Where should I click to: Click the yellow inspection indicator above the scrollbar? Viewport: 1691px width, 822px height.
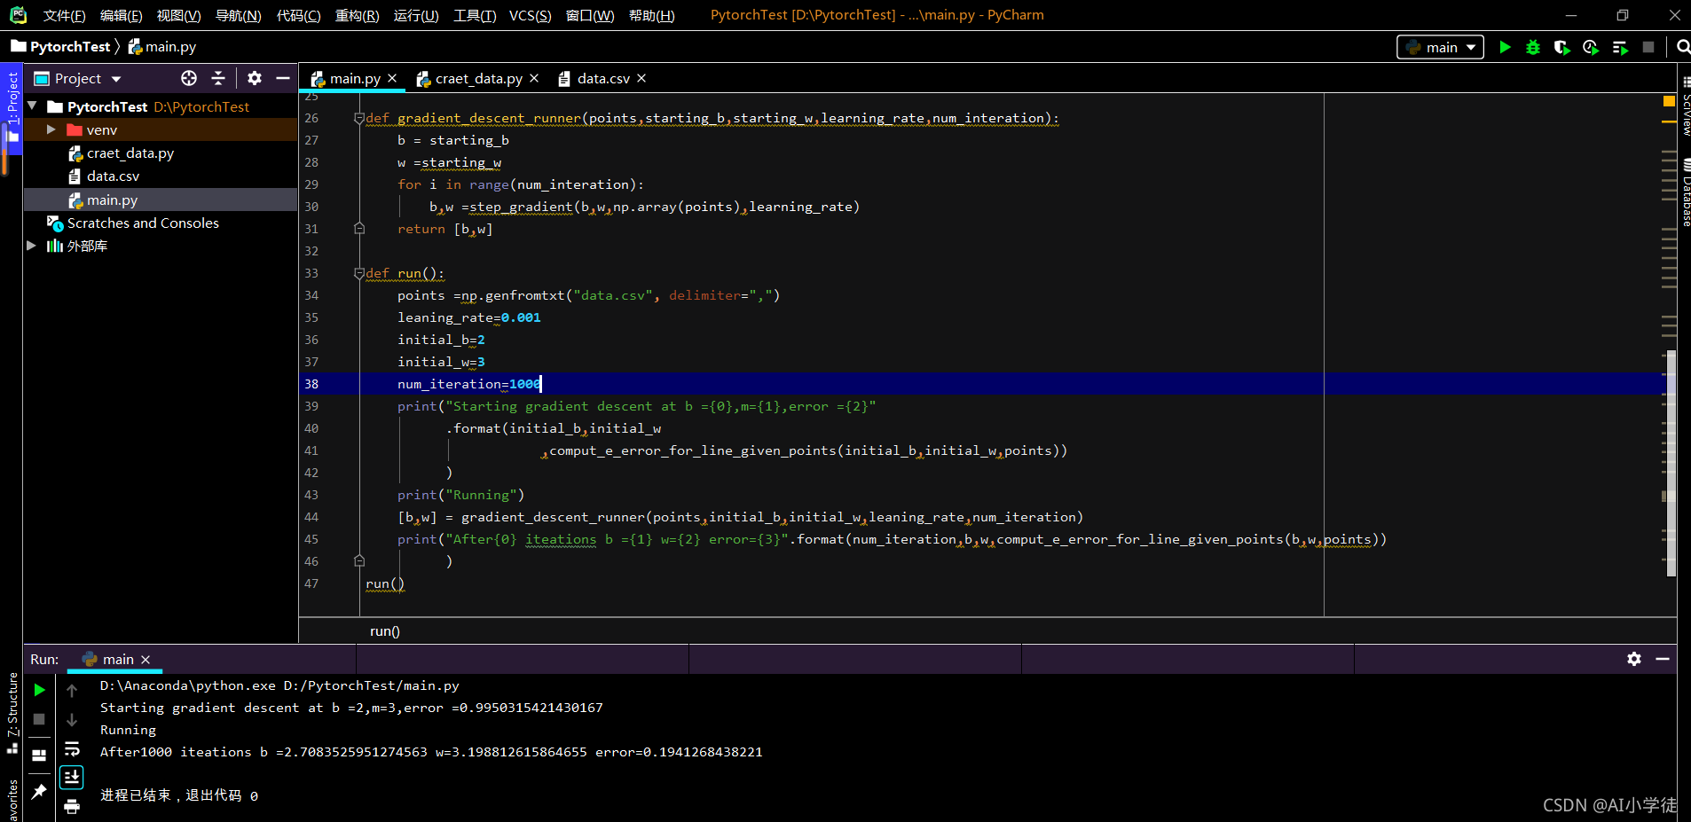[1669, 101]
